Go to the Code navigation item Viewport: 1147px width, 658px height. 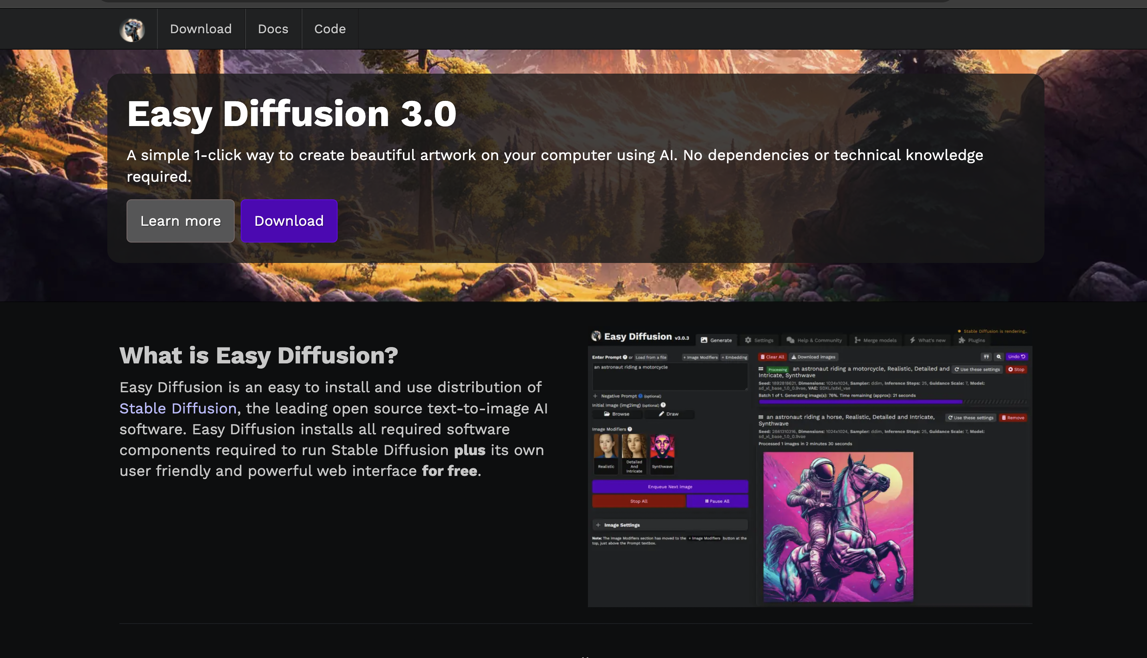330,29
